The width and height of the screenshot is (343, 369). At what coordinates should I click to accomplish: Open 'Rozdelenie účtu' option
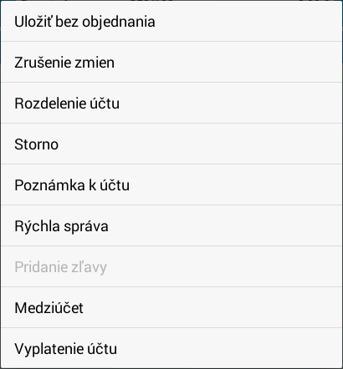tap(171, 103)
